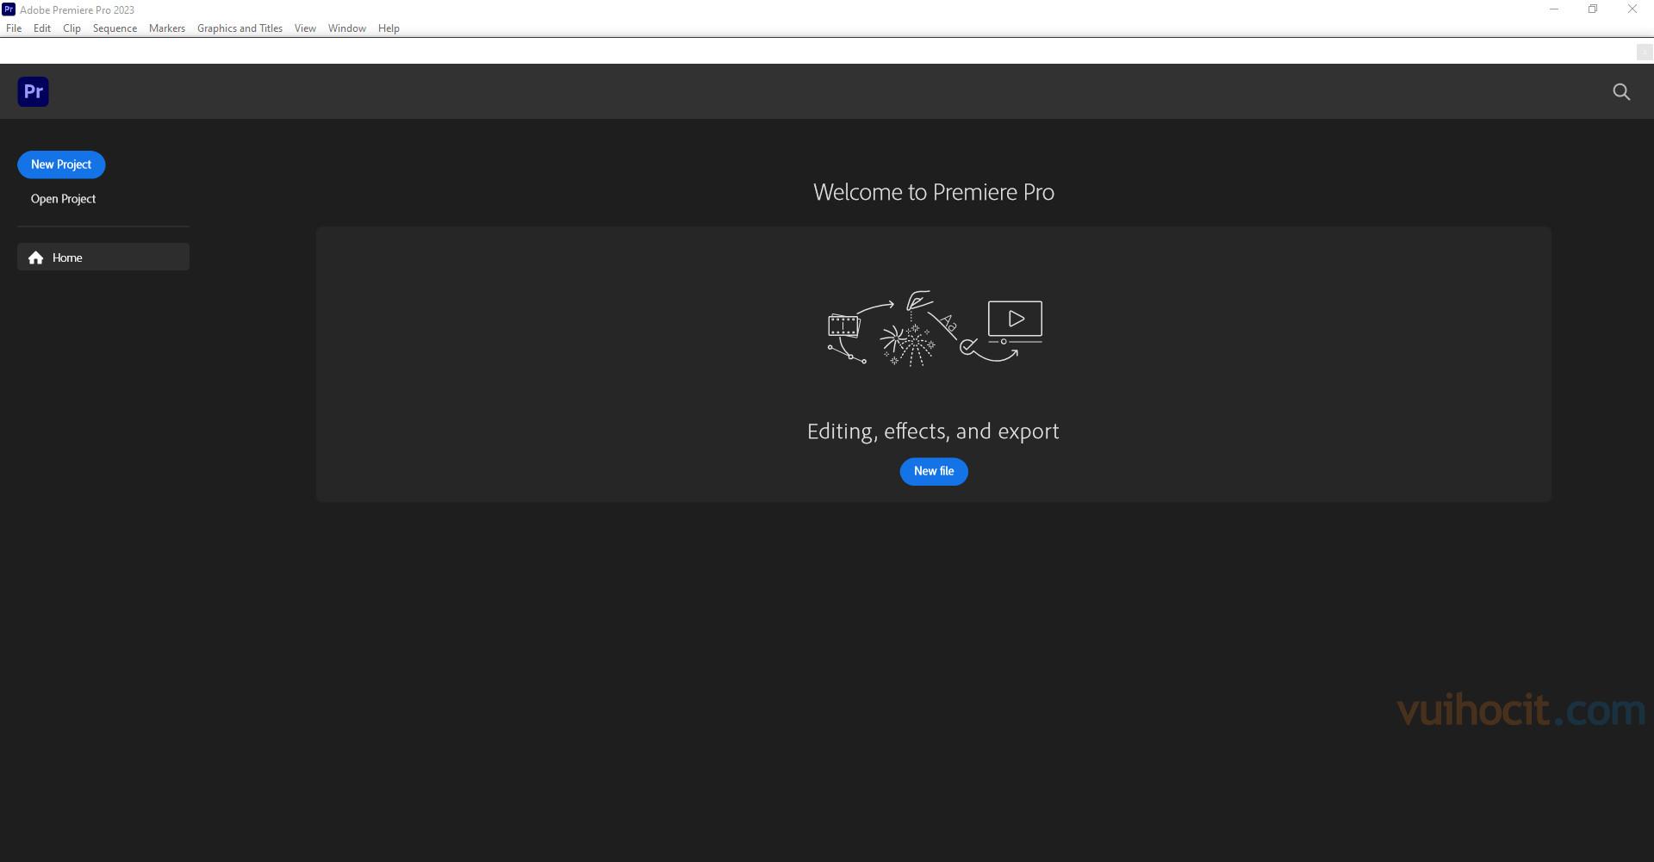Open the Window menu

[347, 28]
